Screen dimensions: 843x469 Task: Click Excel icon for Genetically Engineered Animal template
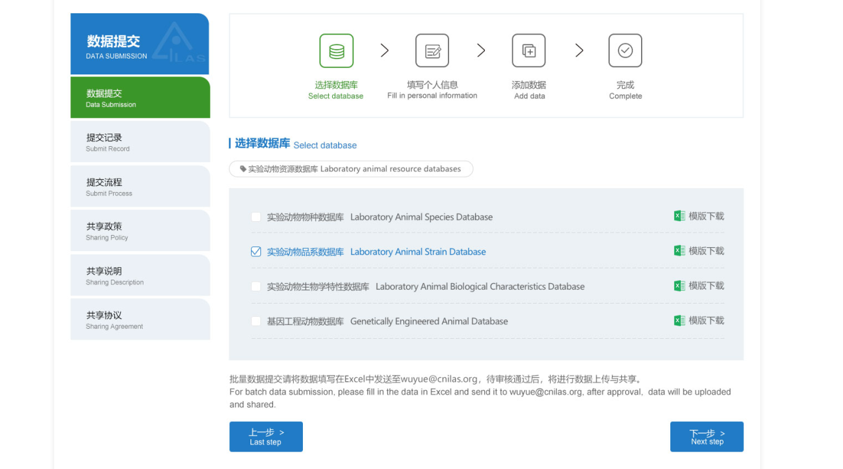[679, 320]
